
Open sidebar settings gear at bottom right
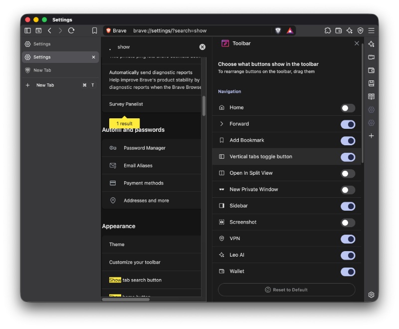click(x=371, y=295)
